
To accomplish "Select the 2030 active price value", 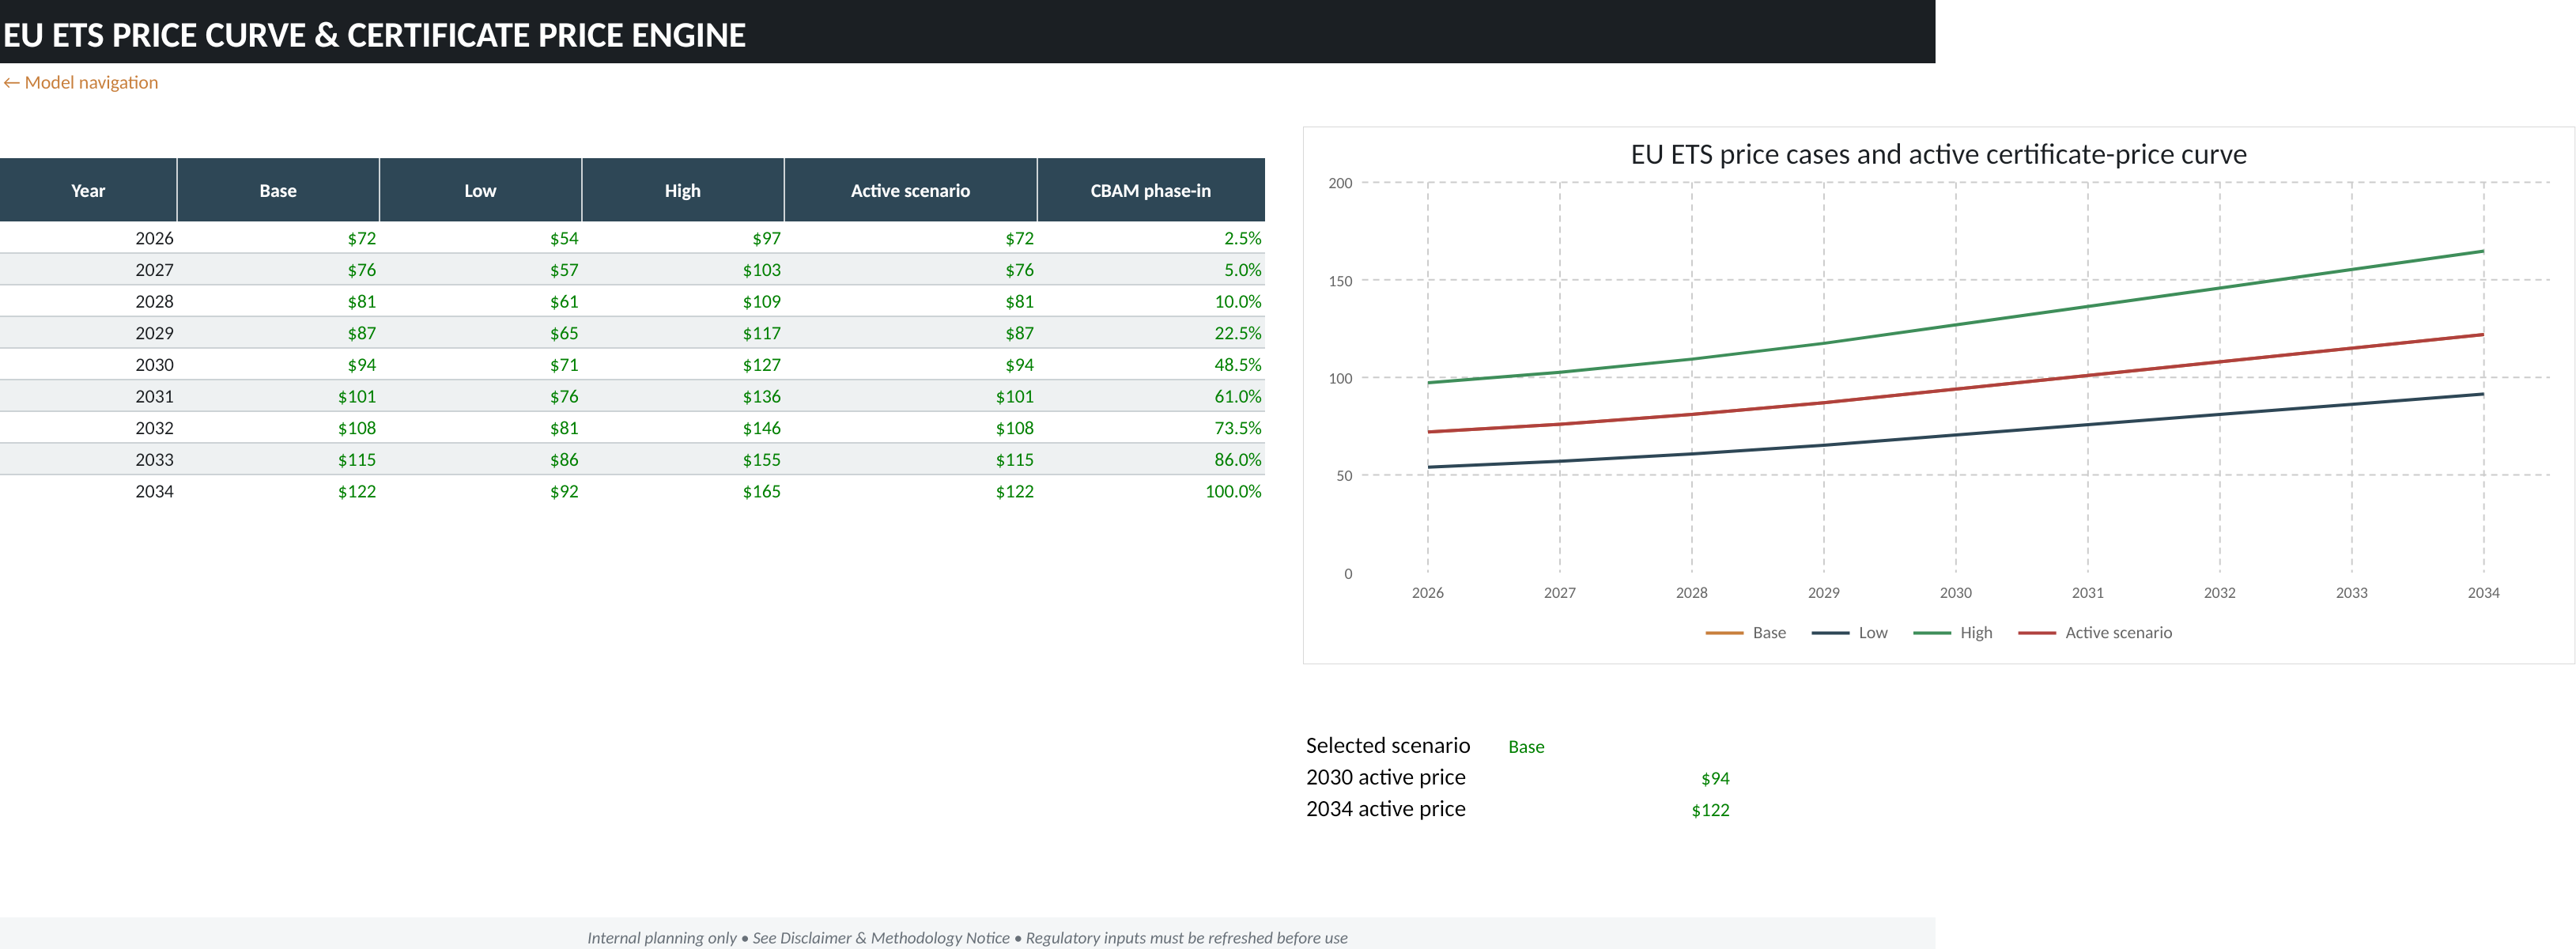I will [1715, 778].
